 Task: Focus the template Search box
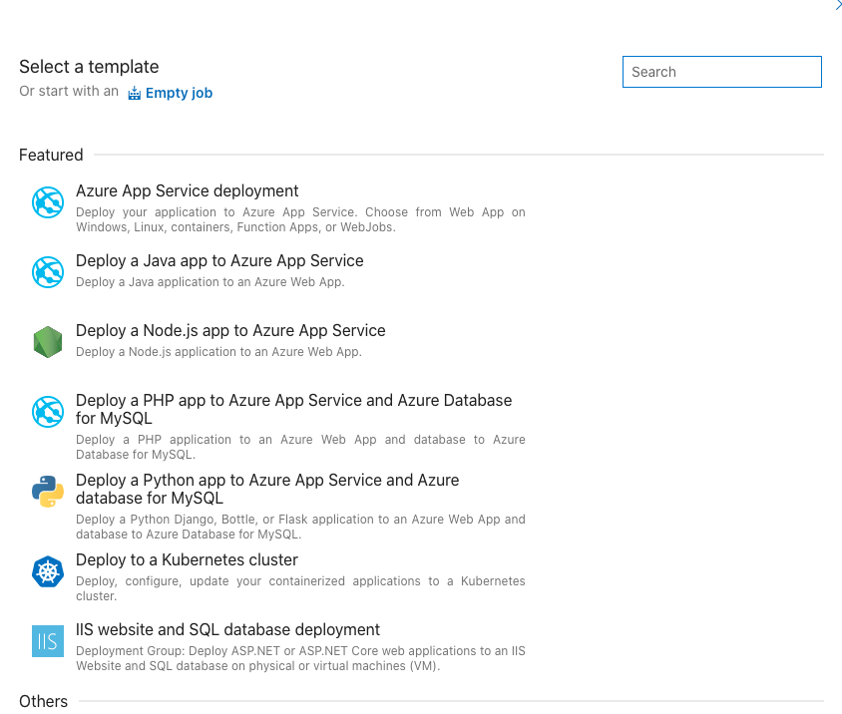tap(721, 72)
